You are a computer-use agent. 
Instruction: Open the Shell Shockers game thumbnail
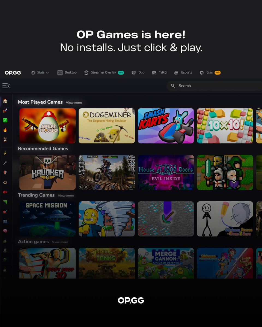[x=47, y=126]
